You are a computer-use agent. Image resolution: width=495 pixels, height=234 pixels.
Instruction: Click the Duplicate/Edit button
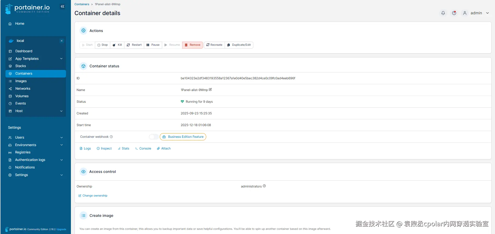click(239, 45)
